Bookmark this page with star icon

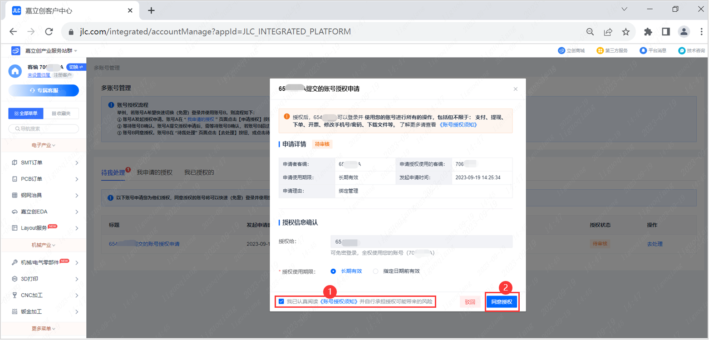pyautogui.click(x=626, y=32)
